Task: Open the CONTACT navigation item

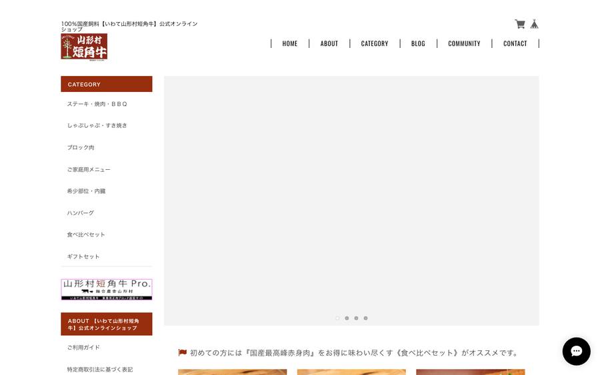Action: pos(515,43)
